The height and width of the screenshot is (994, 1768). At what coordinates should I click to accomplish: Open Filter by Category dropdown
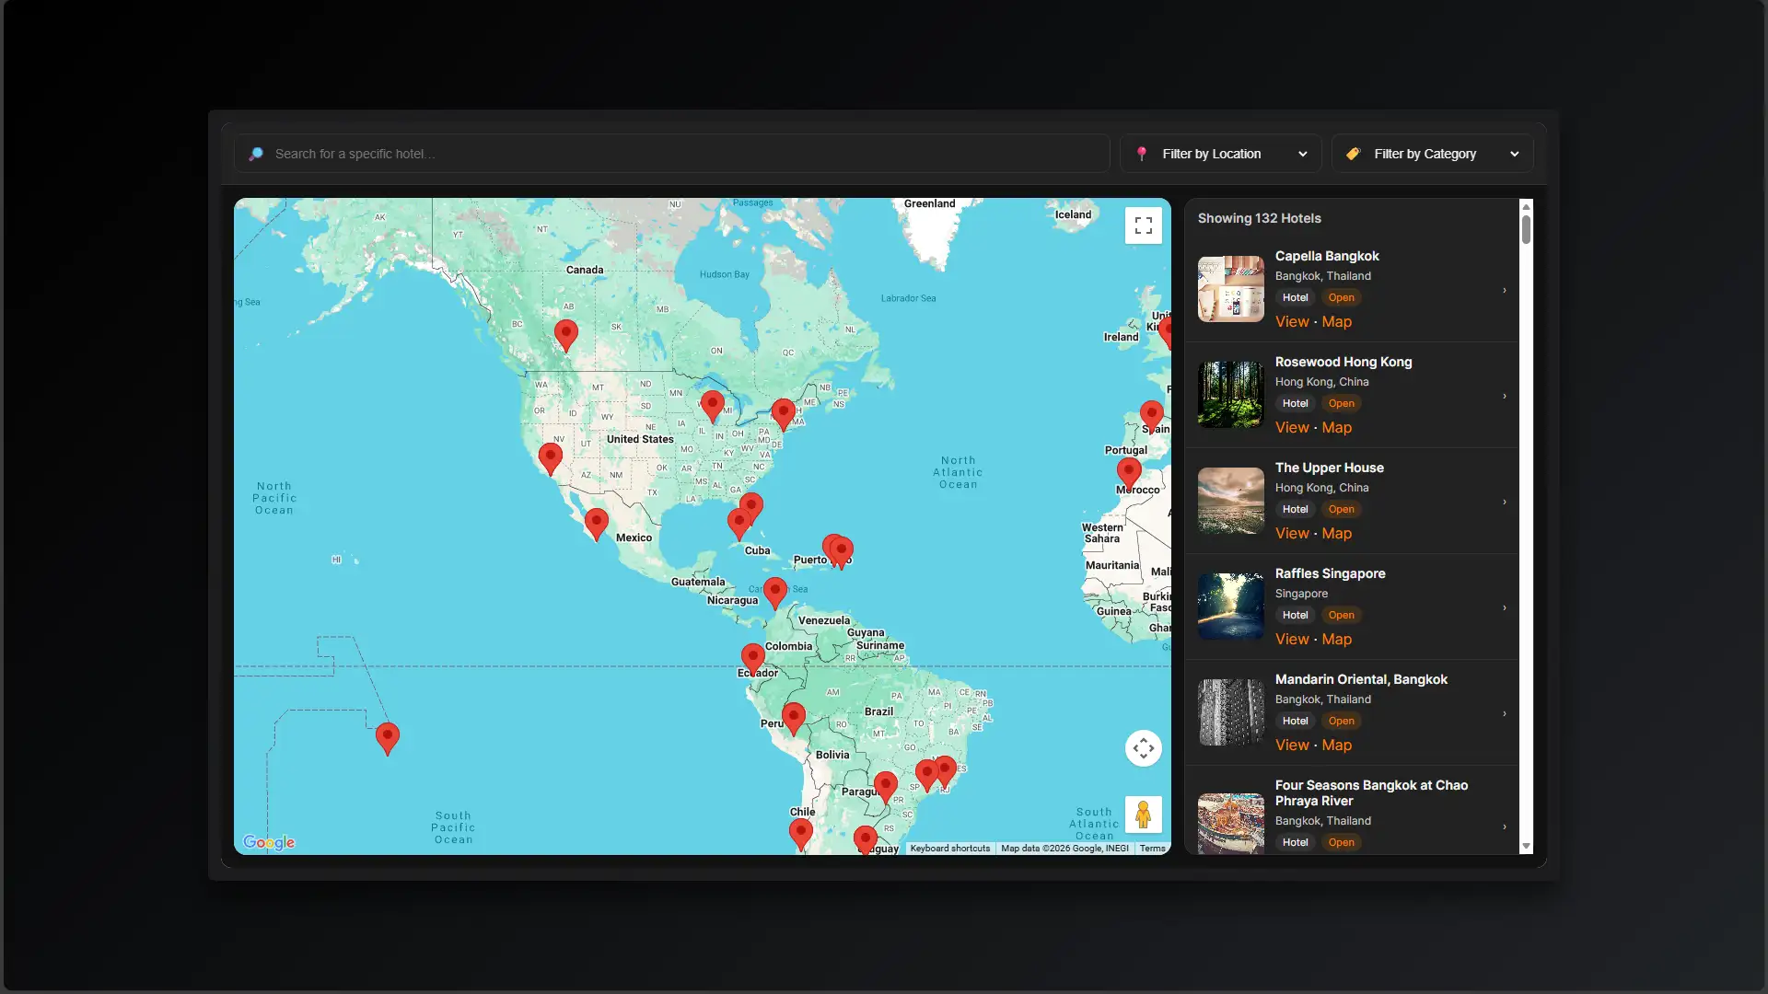tap(1432, 154)
